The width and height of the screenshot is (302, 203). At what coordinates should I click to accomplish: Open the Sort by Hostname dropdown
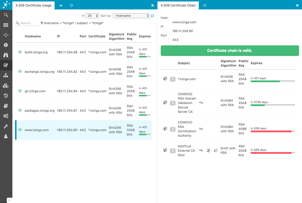(132, 16)
